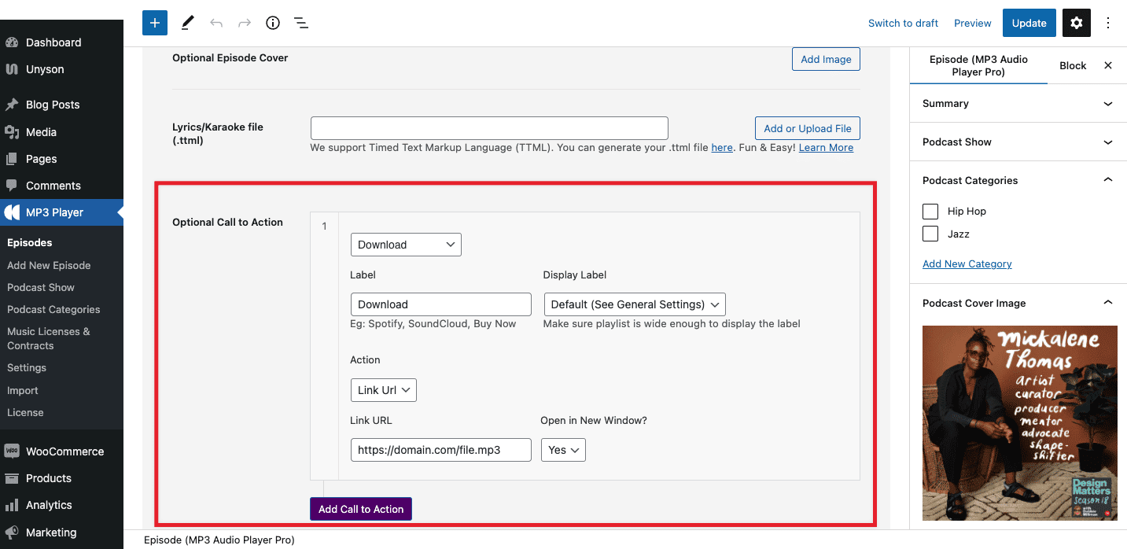
Task: Open the Download action type dropdown
Action: click(406, 244)
